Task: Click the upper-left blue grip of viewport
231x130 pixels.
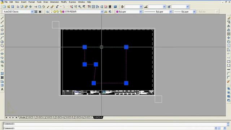Action: (x=85, y=47)
